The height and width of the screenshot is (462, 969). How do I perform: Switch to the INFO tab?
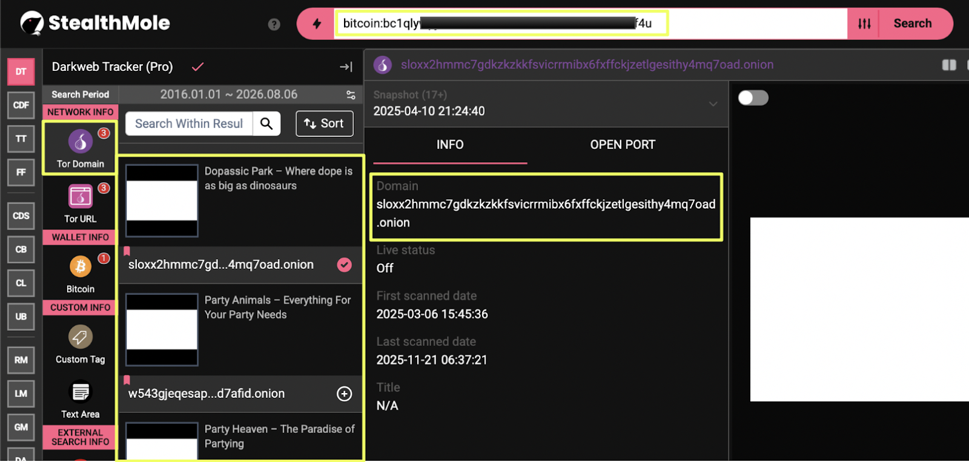(450, 145)
